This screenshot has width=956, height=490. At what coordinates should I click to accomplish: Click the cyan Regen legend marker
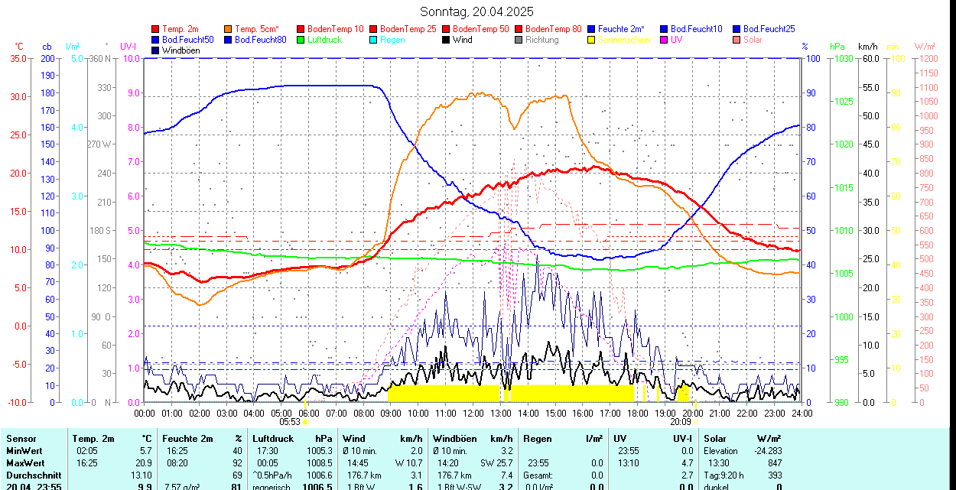[374, 40]
